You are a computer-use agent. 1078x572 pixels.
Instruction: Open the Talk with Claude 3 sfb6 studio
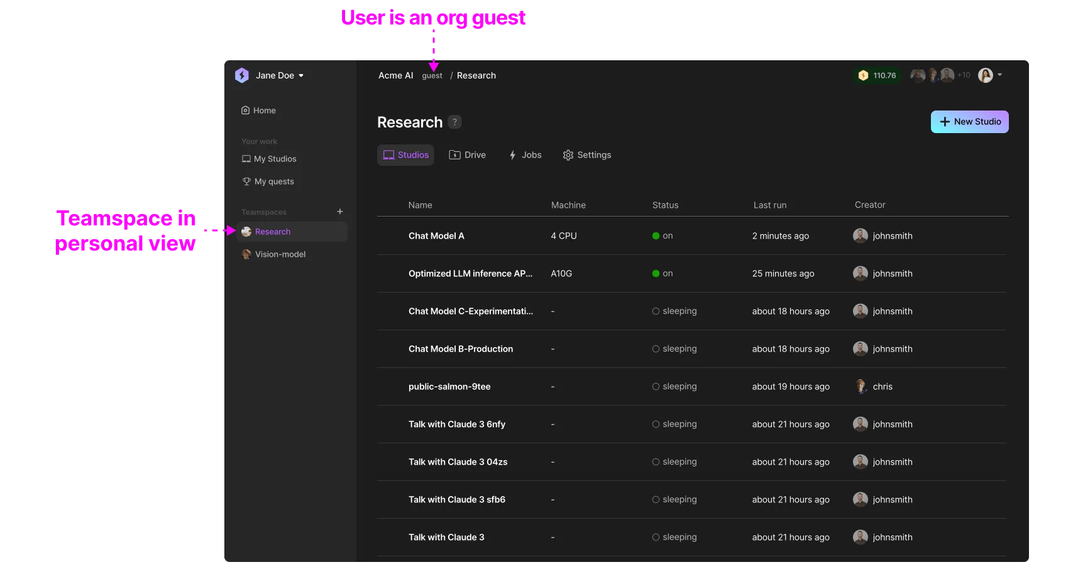(457, 499)
